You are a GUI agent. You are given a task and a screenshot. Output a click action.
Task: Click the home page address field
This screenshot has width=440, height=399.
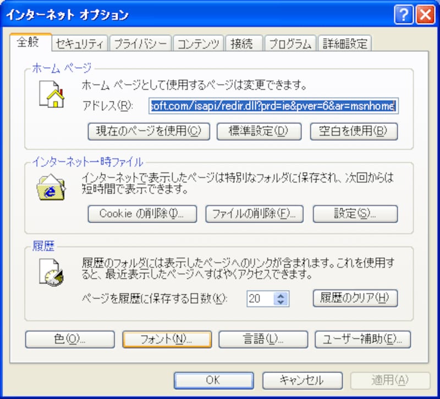273,106
